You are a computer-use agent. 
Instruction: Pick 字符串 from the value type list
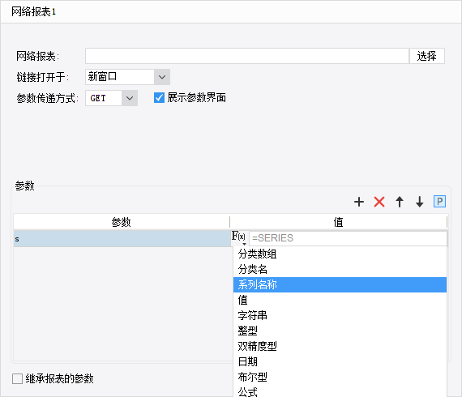click(x=340, y=315)
